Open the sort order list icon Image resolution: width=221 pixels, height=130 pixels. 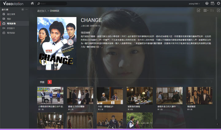(x=212, y=10)
